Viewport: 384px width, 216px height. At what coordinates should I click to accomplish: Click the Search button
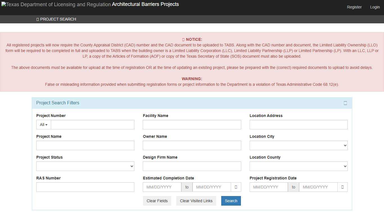pos(231,201)
